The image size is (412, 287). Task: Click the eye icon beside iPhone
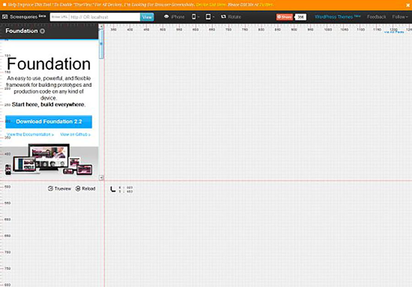click(166, 16)
